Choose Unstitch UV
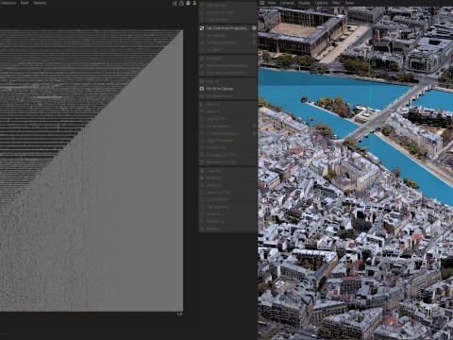The width and height of the screenshot is (453, 340). click(227, 148)
